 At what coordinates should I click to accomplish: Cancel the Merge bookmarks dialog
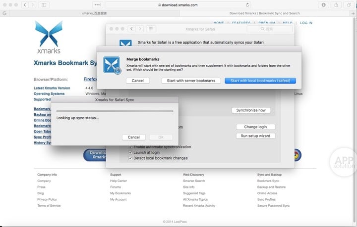(x=138, y=81)
